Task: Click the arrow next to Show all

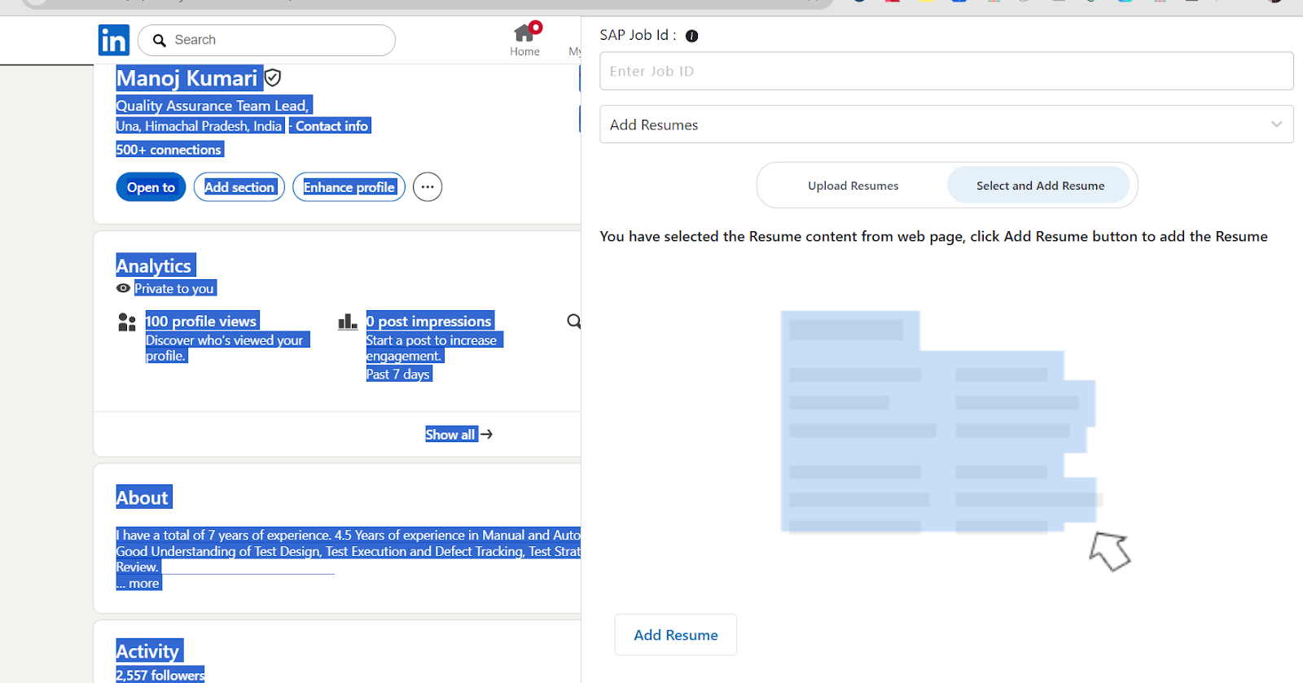Action: (487, 435)
